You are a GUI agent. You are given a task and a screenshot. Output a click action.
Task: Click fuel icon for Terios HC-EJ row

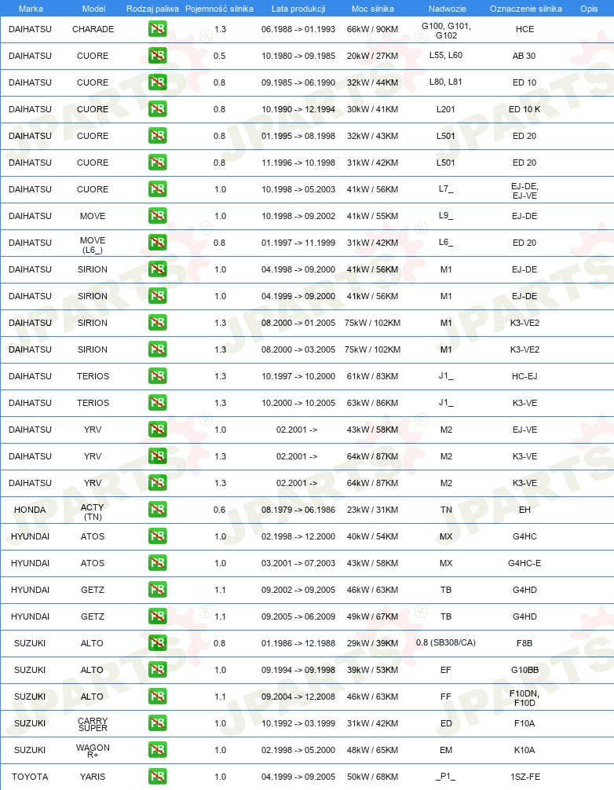(158, 376)
